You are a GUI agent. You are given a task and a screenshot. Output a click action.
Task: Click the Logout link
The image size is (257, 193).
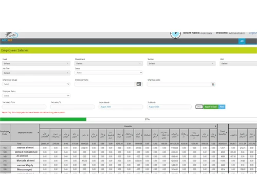coord(253,33)
